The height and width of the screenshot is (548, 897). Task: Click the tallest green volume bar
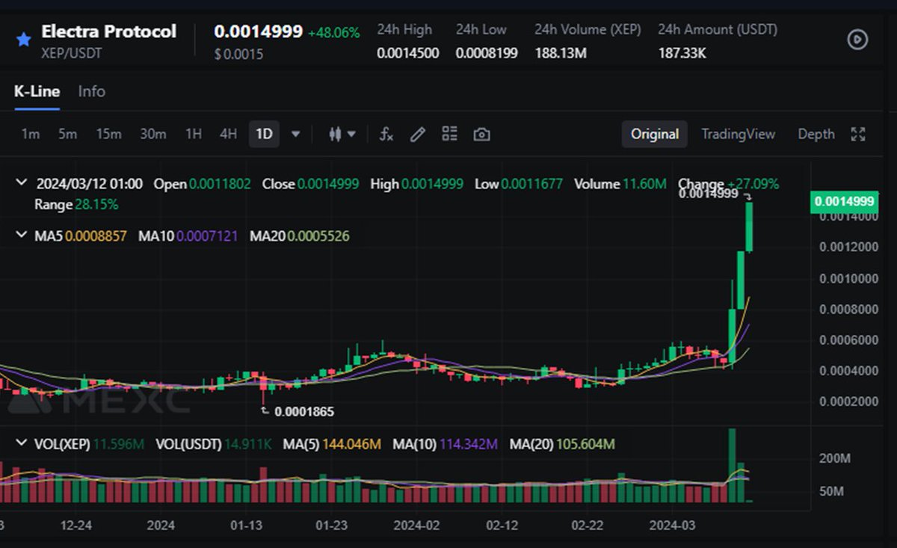(732, 465)
